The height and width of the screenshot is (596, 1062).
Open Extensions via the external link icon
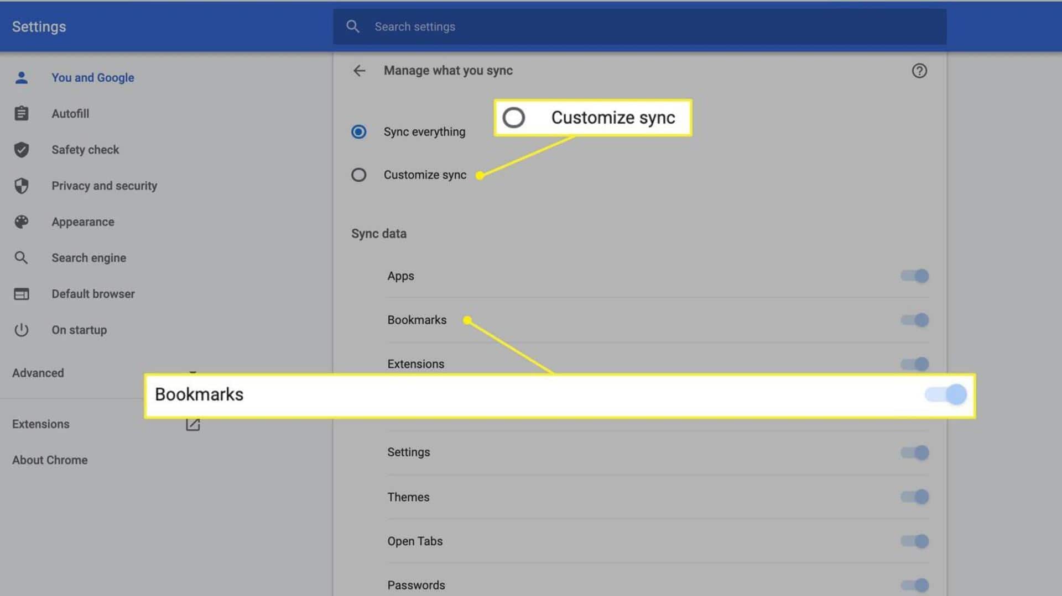click(192, 424)
